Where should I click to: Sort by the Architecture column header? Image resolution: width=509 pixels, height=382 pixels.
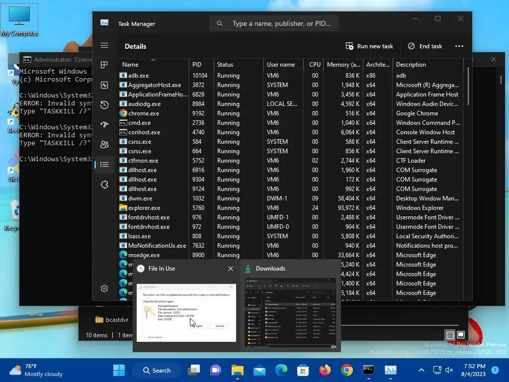[378, 64]
